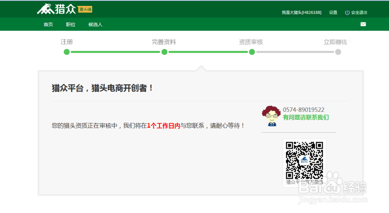Open the 候选人 nav item
The width and height of the screenshot is (389, 213).
click(95, 24)
